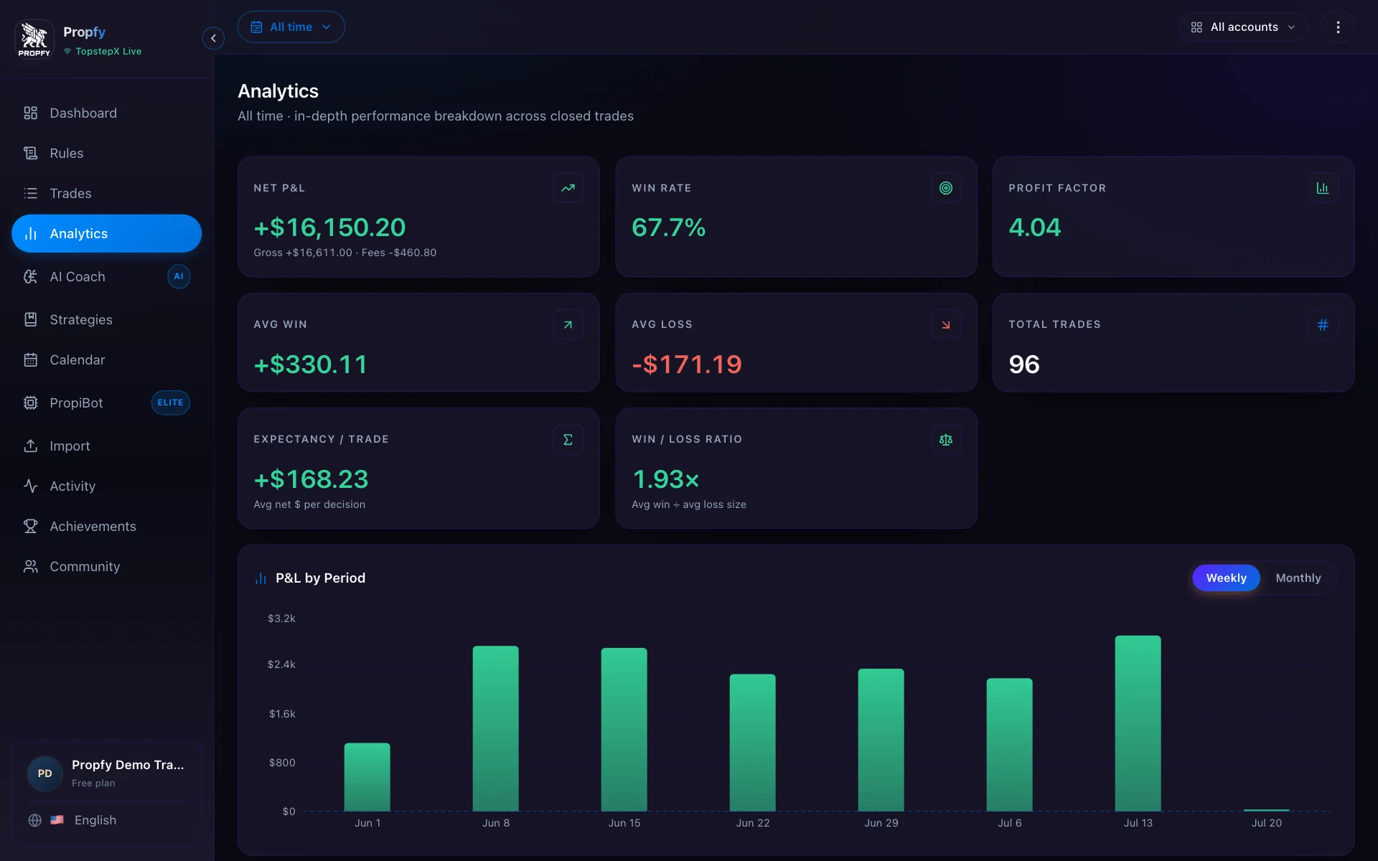The image size is (1378, 861).
Task: Open the three-dot more options menu
Action: [1338, 27]
